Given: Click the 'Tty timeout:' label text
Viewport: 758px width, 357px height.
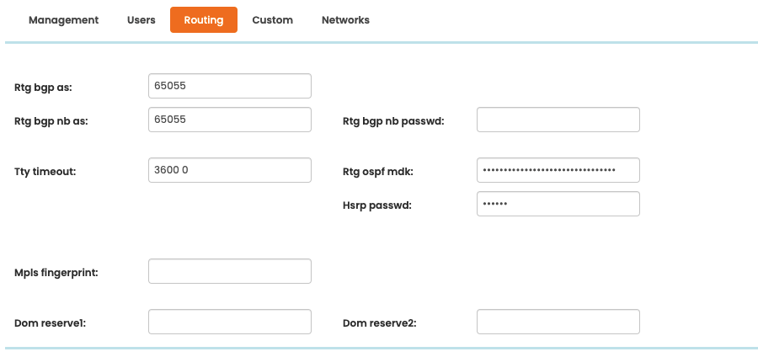Looking at the screenshot, I should (x=45, y=171).
